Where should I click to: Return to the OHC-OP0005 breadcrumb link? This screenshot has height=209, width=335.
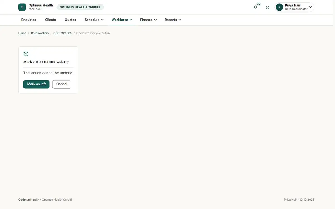63,33
